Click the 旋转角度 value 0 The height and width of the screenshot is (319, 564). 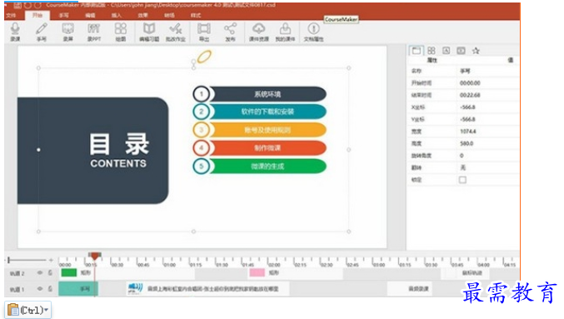pyautogui.click(x=462, y=156)
